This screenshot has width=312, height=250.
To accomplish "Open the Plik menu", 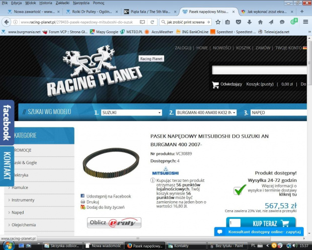I will pos(5,3).
